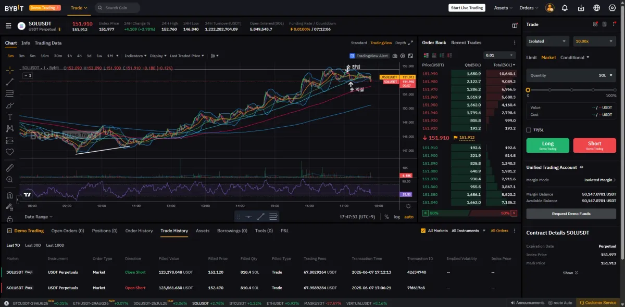Open the Isolated margin mode dropdown
625x307 pixels.
click(547, 41)
